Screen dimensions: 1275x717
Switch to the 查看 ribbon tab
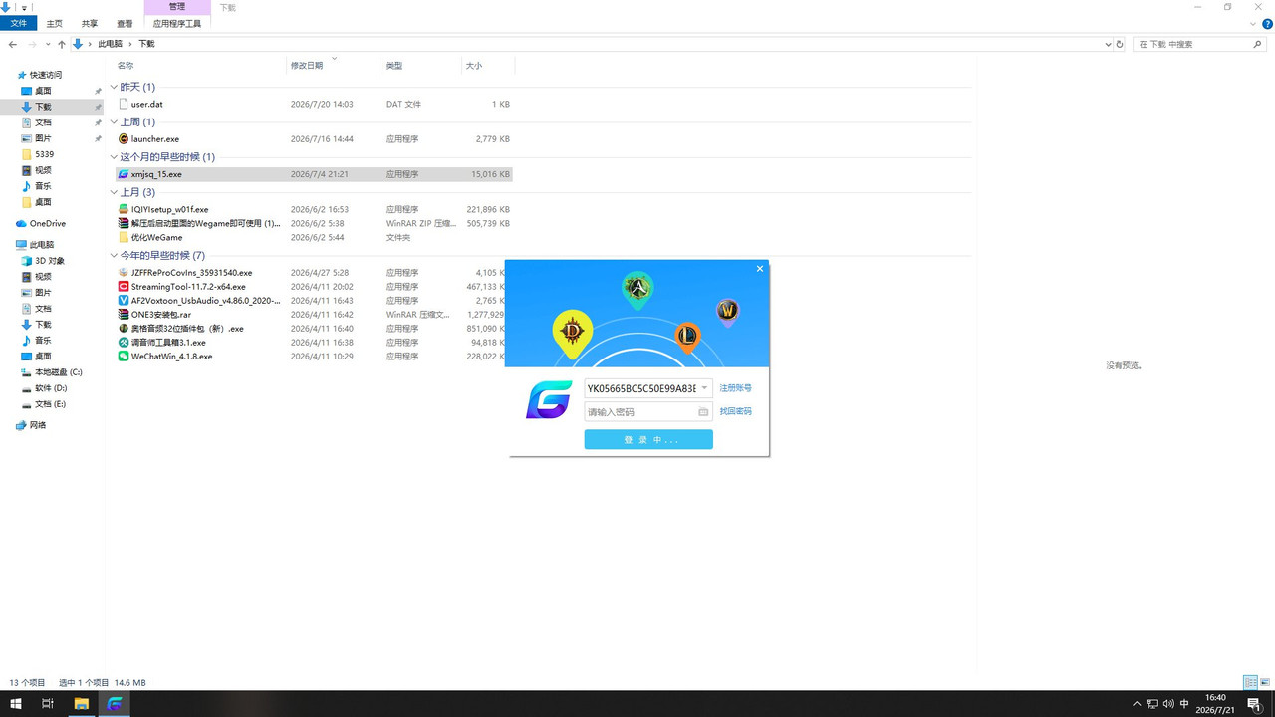[x=125, y=23]
